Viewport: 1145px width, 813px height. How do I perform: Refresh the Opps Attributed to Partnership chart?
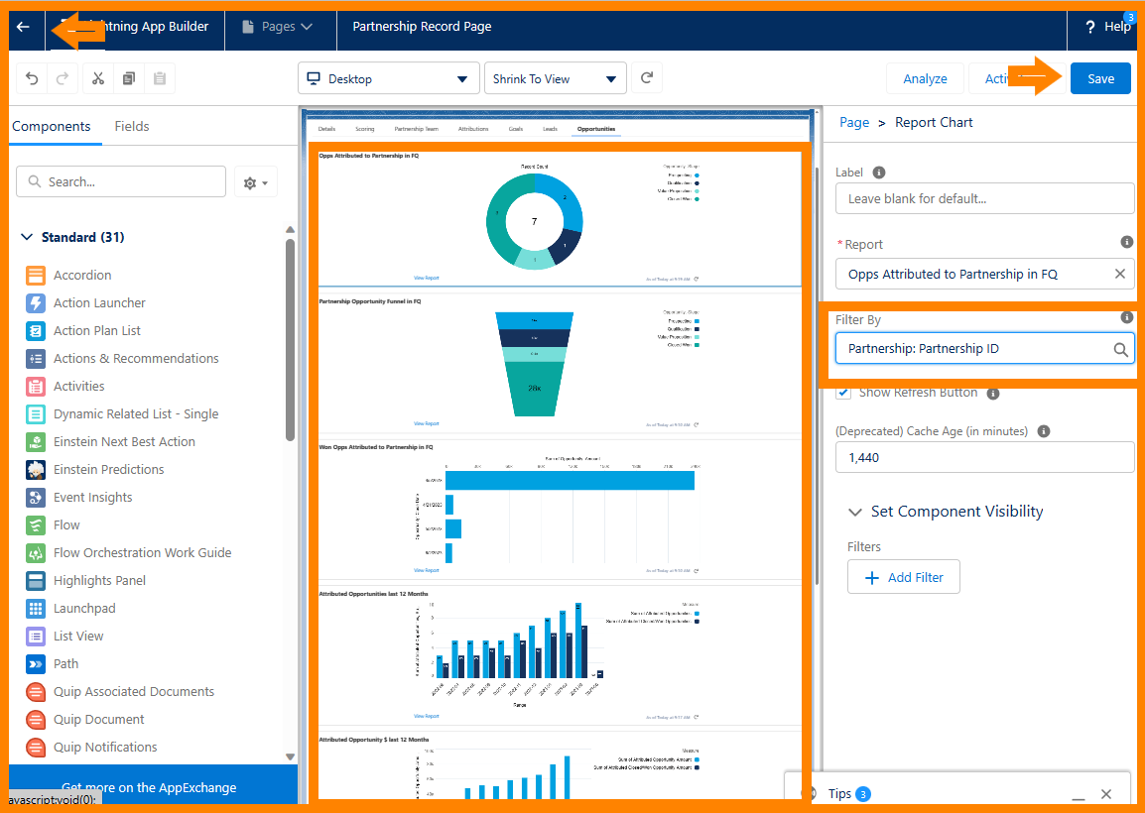pos(697,279)
